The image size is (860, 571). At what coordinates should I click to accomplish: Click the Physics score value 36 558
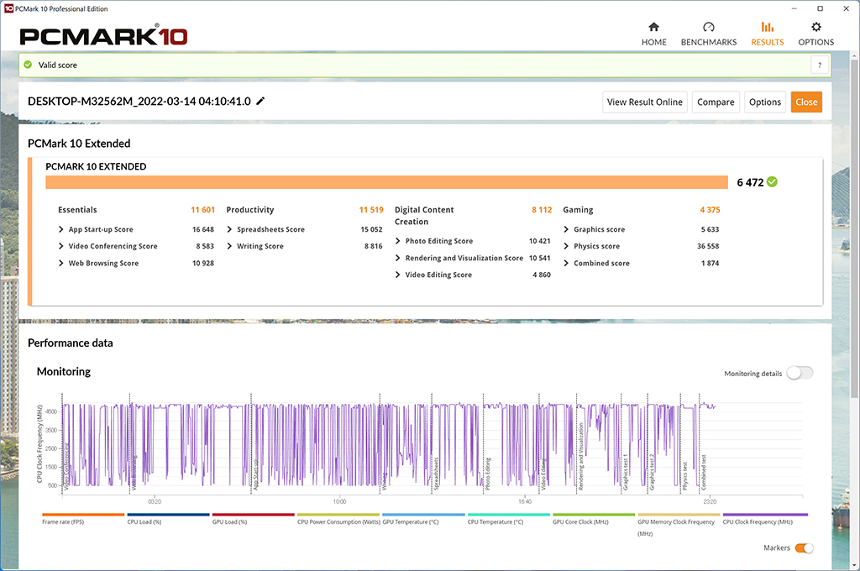pos(707,246)
